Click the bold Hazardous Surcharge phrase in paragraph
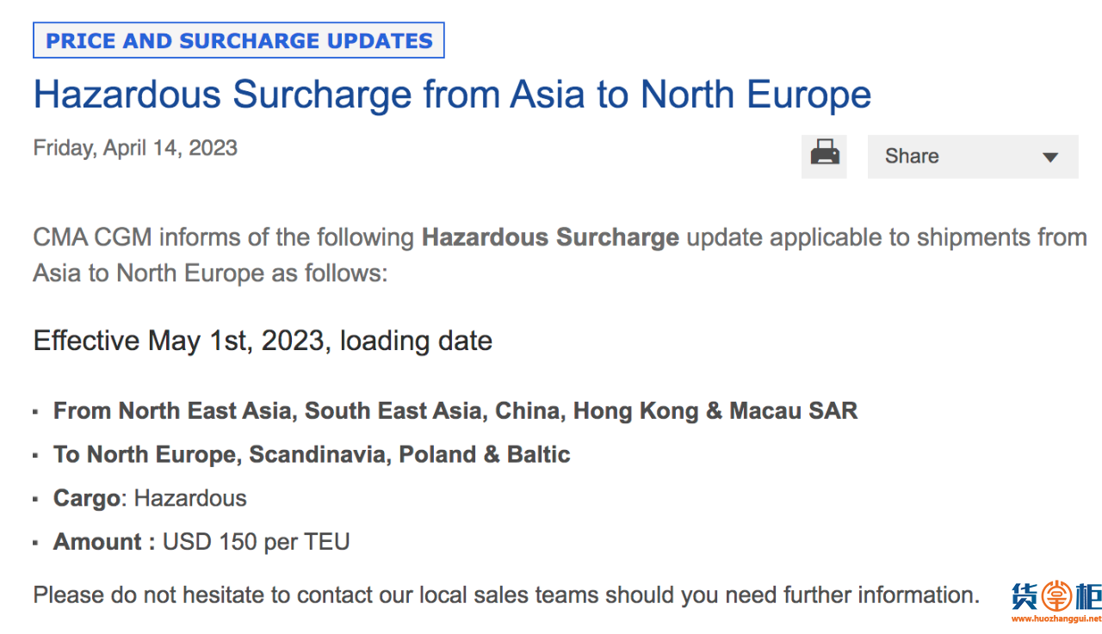 pyautogui.click(x=550, y=237)
